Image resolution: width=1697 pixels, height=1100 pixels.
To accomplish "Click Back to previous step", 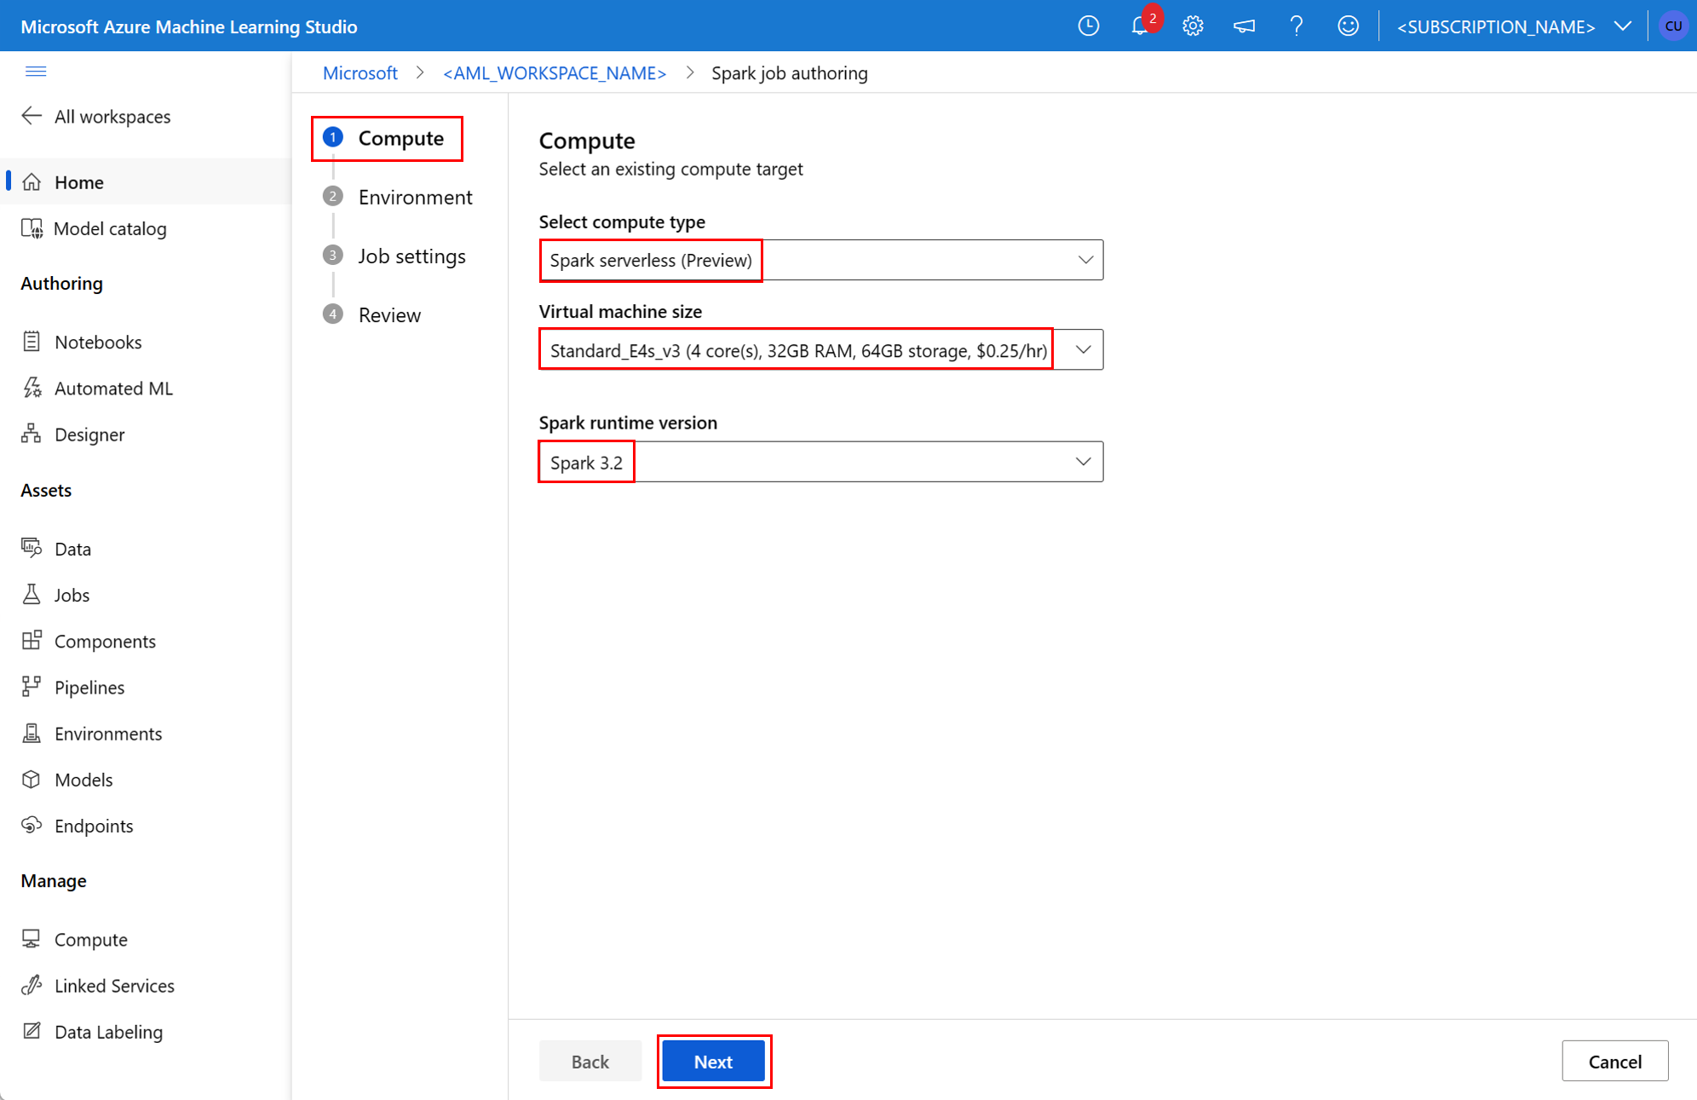I will point(590,1062).
